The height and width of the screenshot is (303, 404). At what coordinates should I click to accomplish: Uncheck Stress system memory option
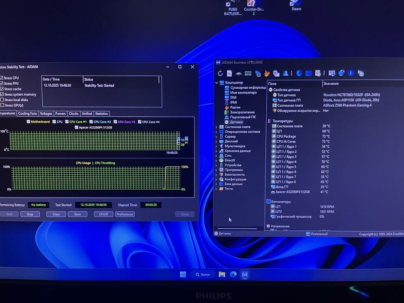[2, 94]
